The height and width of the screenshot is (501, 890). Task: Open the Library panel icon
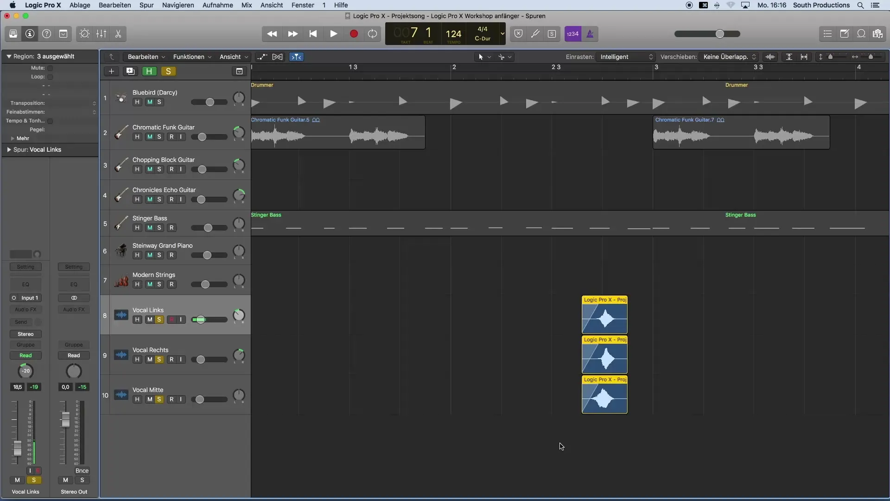click(13, 34)
